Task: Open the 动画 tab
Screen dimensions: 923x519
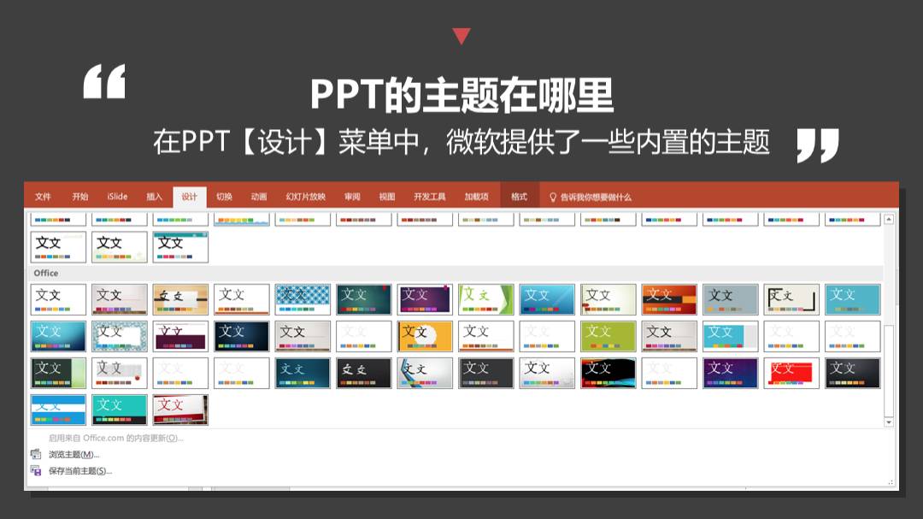Action: coord(258,197)
